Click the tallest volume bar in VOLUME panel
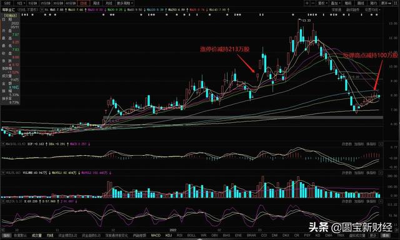The width and height of the screenshot is (400, 240). [262, 187]
